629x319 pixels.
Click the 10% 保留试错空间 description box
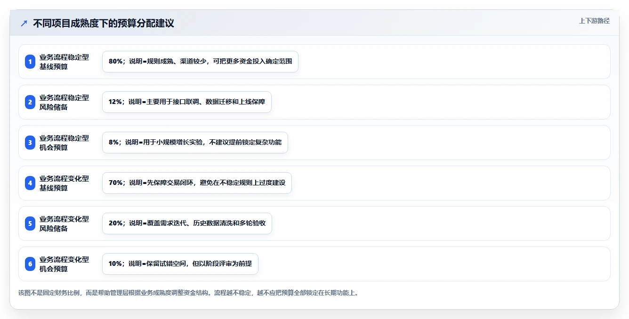(180, 264)
